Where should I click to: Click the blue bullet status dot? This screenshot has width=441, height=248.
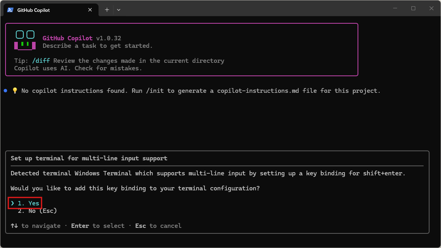[x=6, y=91]
